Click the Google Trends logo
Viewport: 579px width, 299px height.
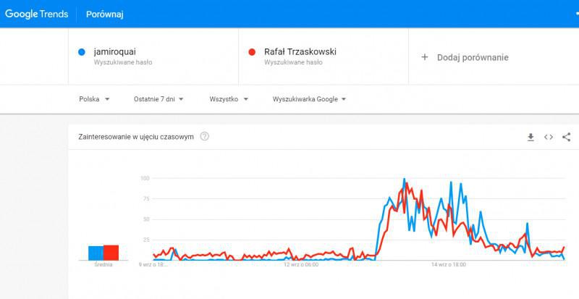36,14
